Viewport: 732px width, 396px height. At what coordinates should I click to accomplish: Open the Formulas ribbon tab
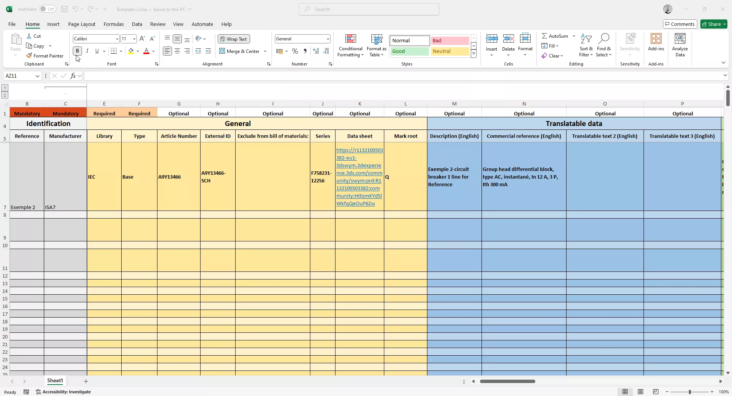tap(114, 24)
